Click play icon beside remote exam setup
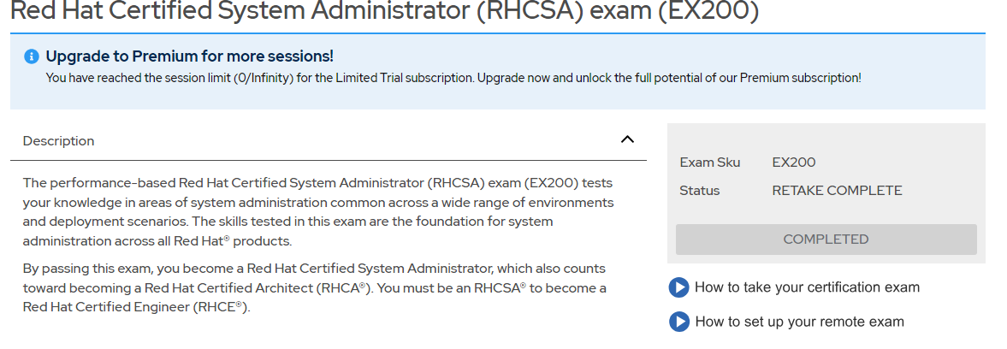This screenshot has width=1007, height=349. click(678, 322)
